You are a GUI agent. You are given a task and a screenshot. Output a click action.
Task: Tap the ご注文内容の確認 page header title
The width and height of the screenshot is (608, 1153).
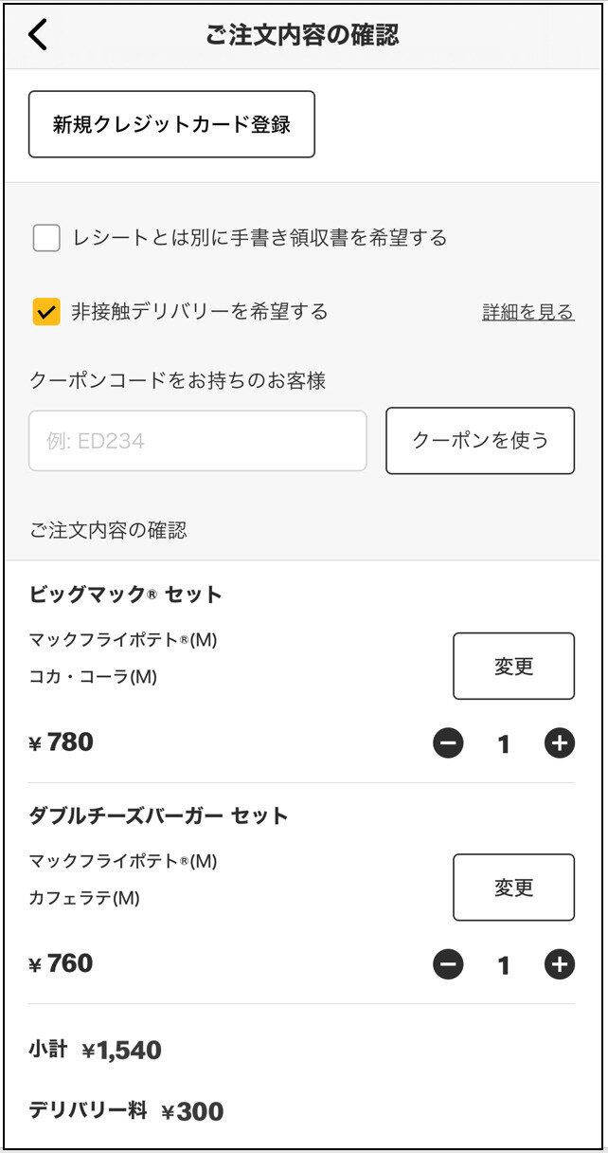click(x=302, y=35)
